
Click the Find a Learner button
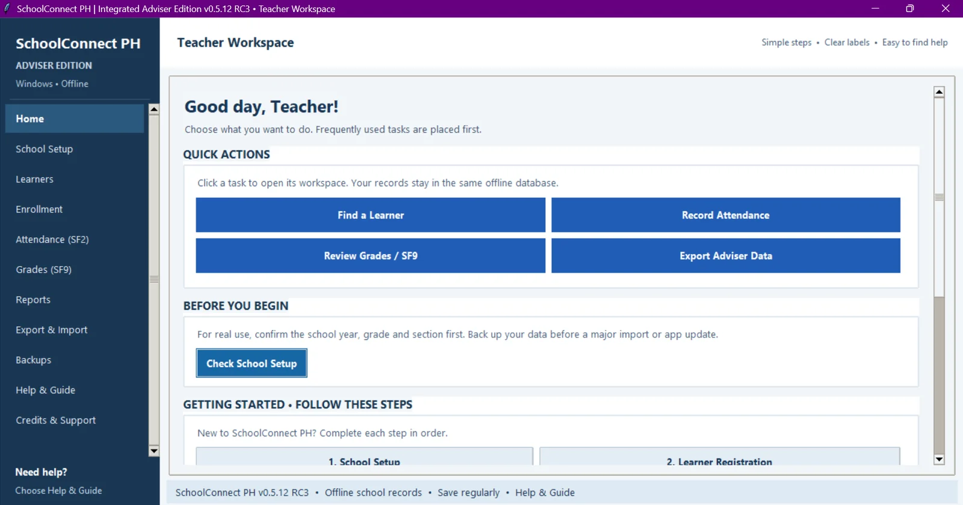coord(370,215)
